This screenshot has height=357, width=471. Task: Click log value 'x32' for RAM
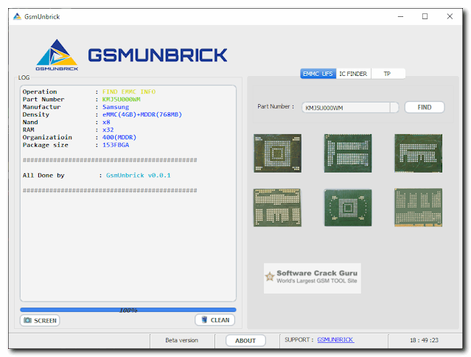(108, 130)
